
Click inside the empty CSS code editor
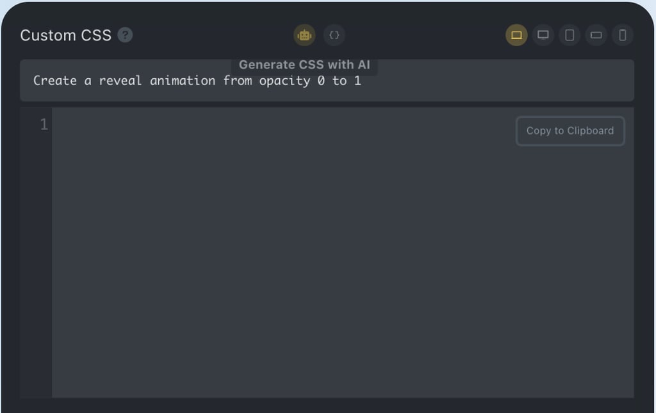point(343,252)
